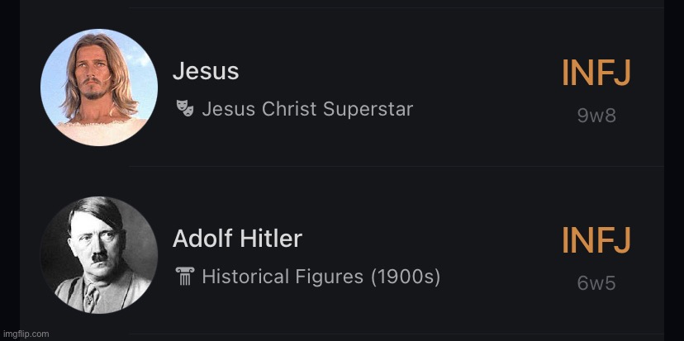The width and height of the screenshot is (684, 341).
Task: Click the imgflip.com watermark
Action: pos(25,334)
